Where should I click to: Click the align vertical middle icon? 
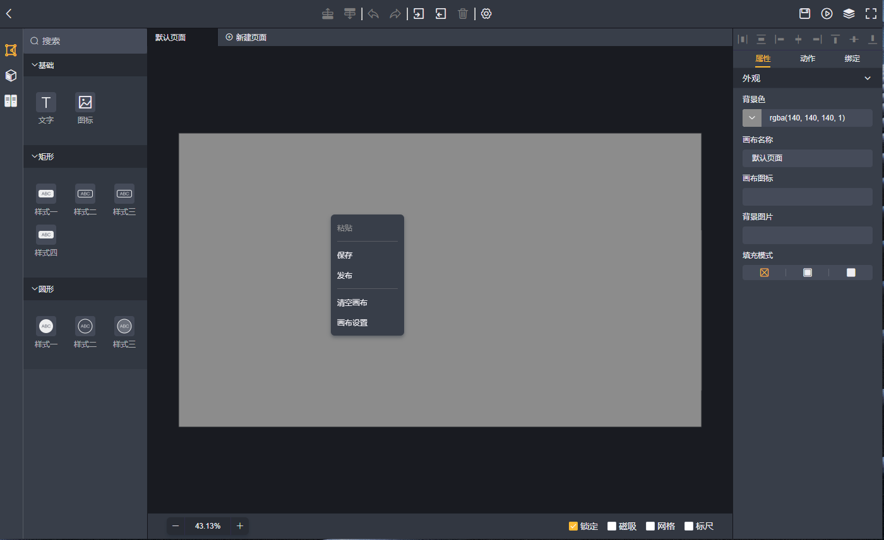pos(854,39)
